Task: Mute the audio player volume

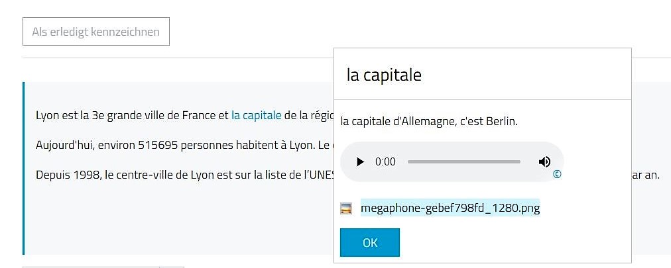Action: 544,162
